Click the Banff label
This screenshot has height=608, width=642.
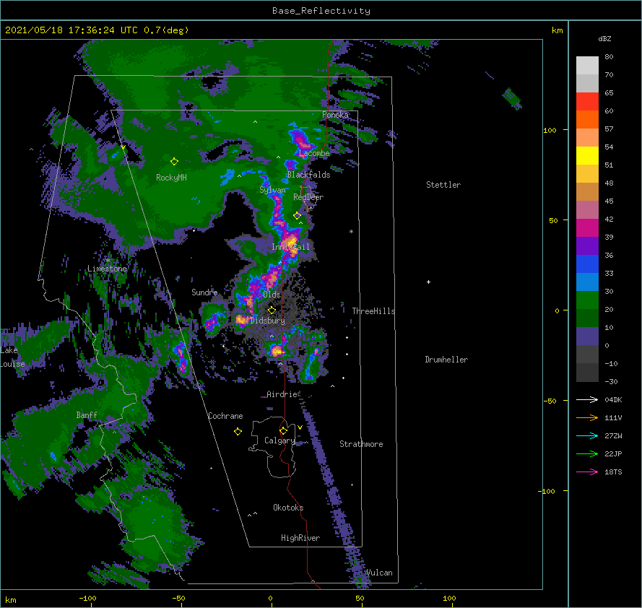click(87, 415)
